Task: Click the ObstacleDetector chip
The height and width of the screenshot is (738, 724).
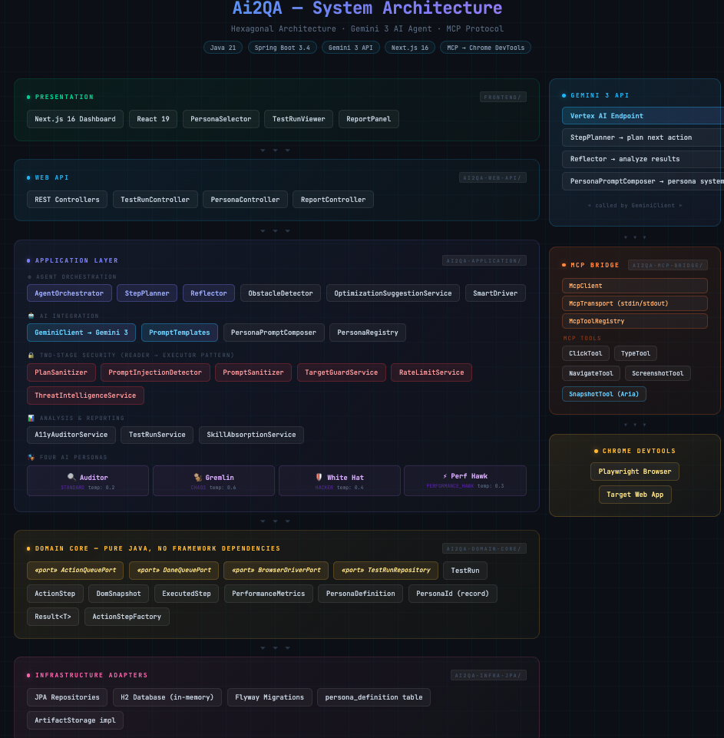Action: [x=280, y=293]
